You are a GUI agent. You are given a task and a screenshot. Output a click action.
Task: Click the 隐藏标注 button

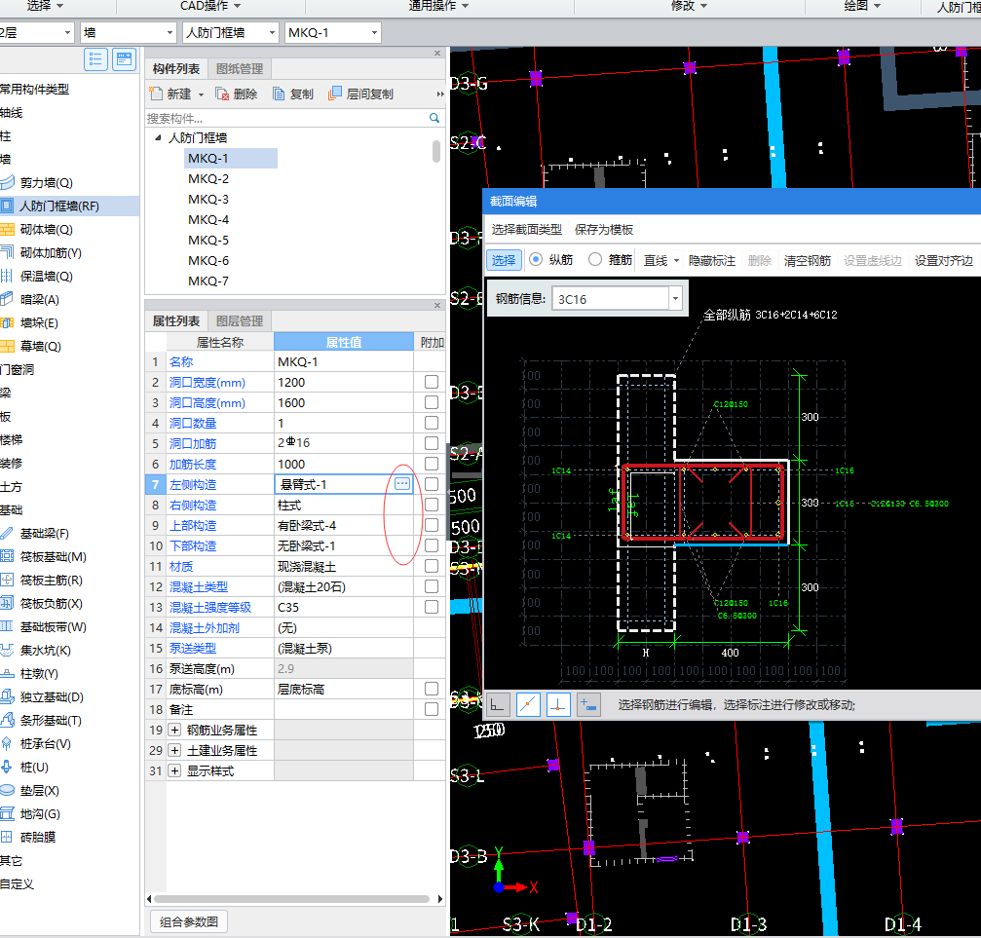pos(712,261)
